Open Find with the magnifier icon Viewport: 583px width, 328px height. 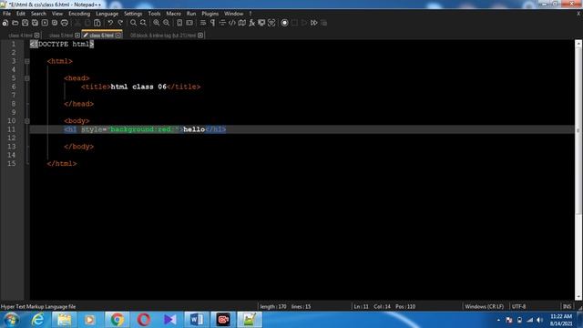pyautogui.click(x=133, y=23)
